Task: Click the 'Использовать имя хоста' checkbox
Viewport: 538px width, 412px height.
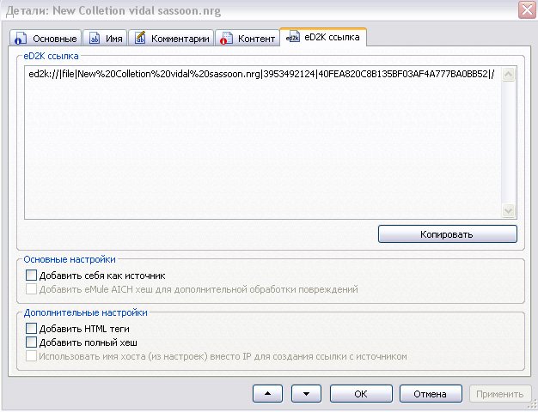Action: tap(32, 355)
